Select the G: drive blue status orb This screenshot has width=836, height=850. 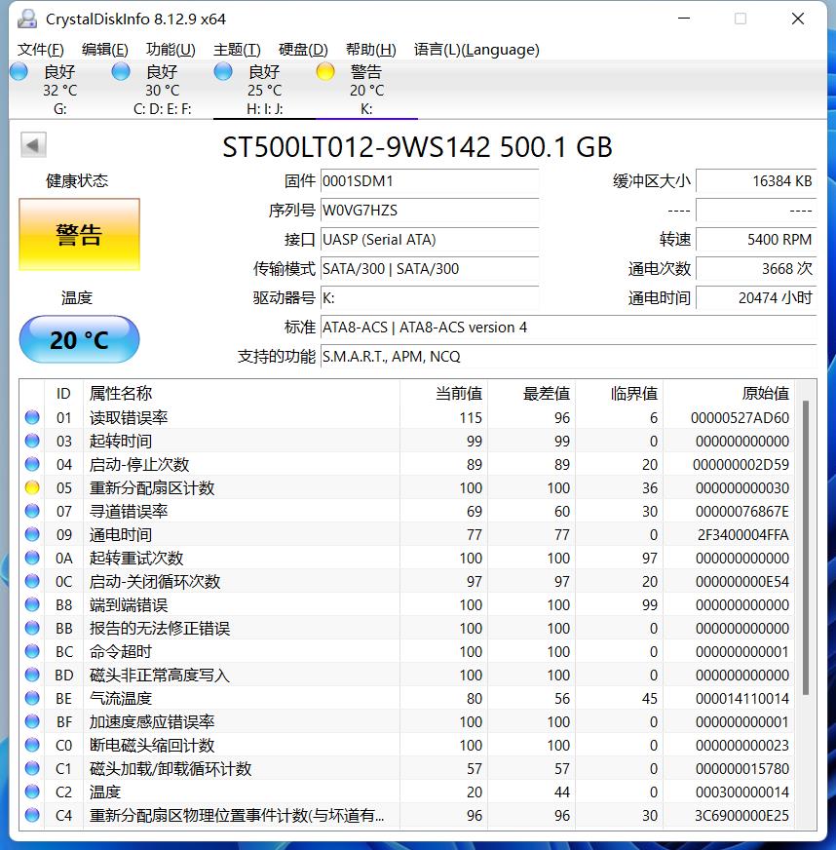(19, 71)
